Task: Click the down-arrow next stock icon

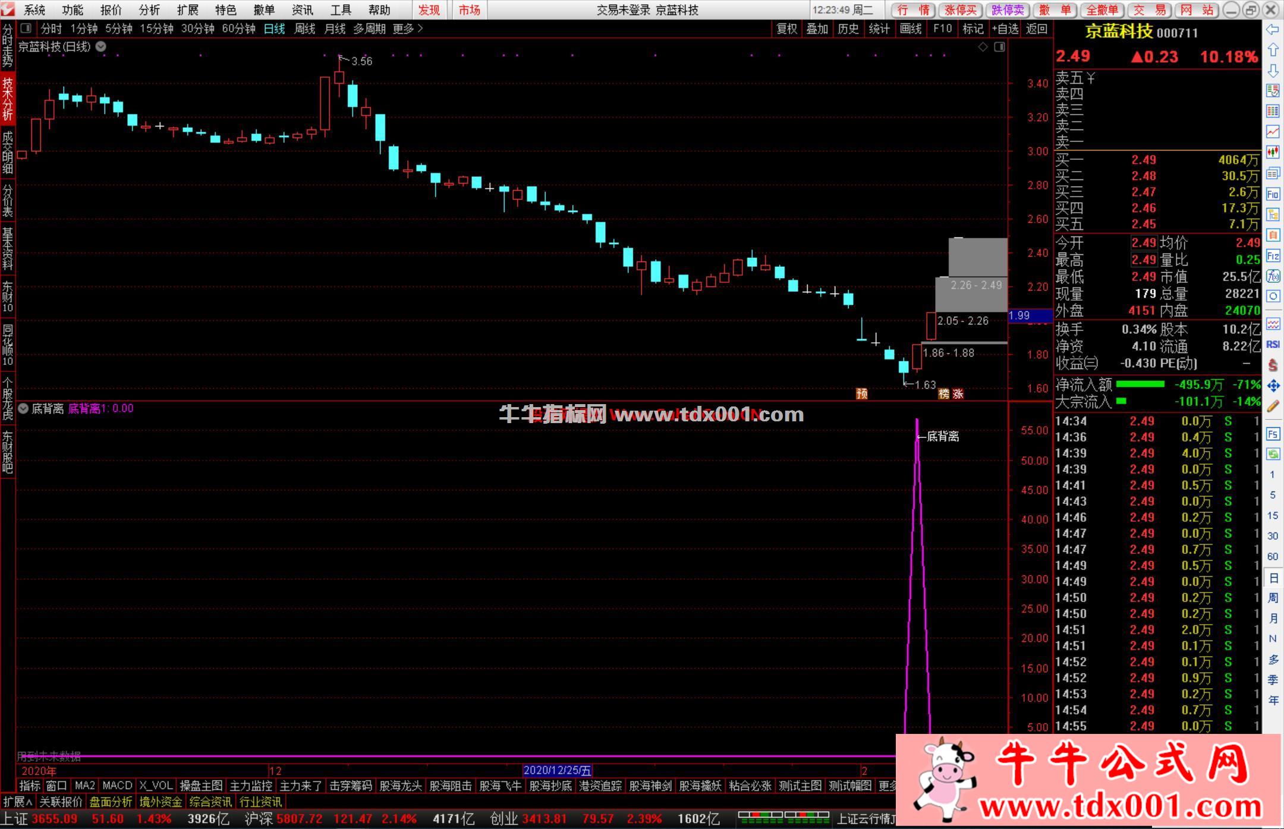Action: pos(1273,71)
